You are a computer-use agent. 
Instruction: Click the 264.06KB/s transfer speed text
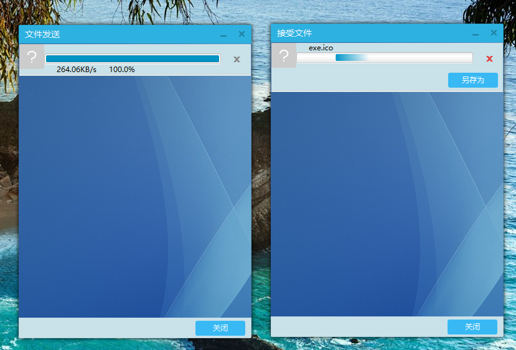coord(77,70)
